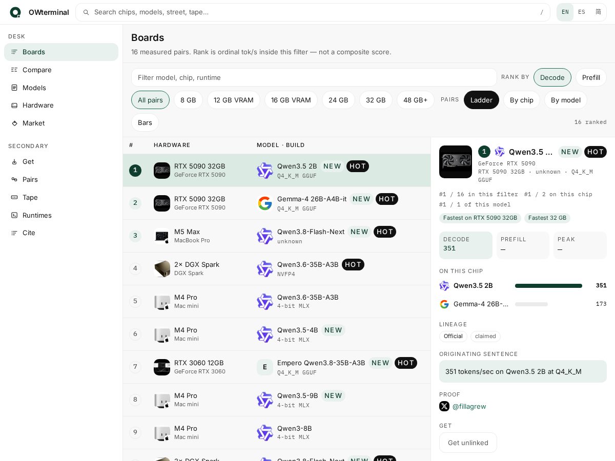The height and width of the screenshot is (461, 615).
Task: Click the GPU image in detail panel
Action: 456,162
